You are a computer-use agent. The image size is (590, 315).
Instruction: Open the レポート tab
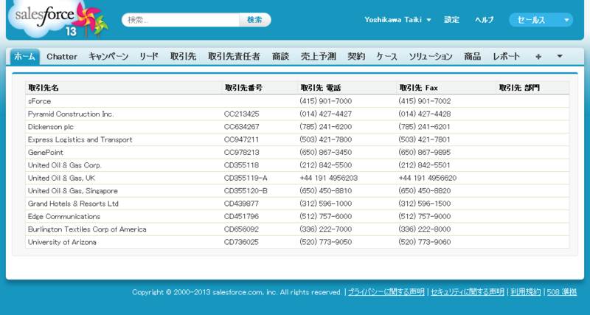pos(507,57)
